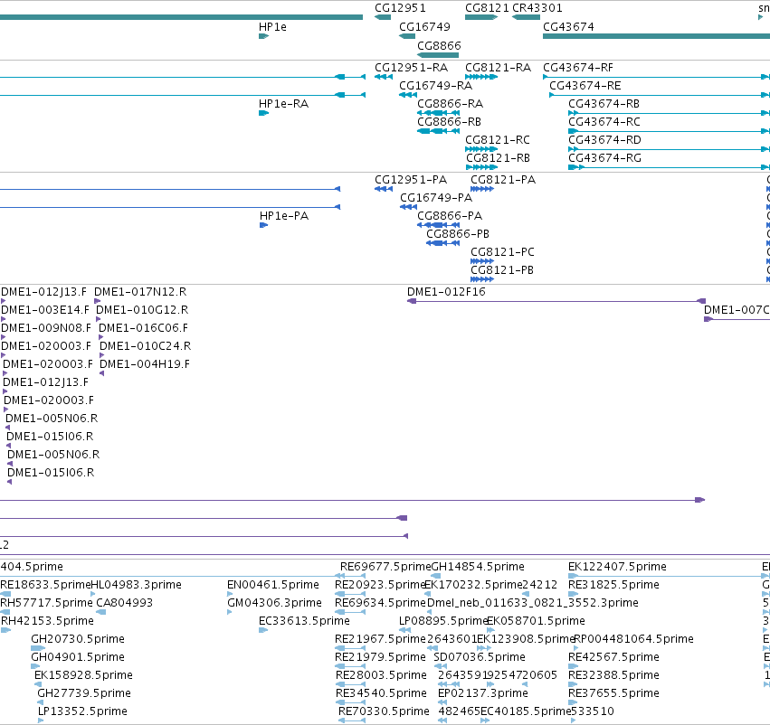Open transcript CG43674-RC
770x725 pixels.
point(604,121)
